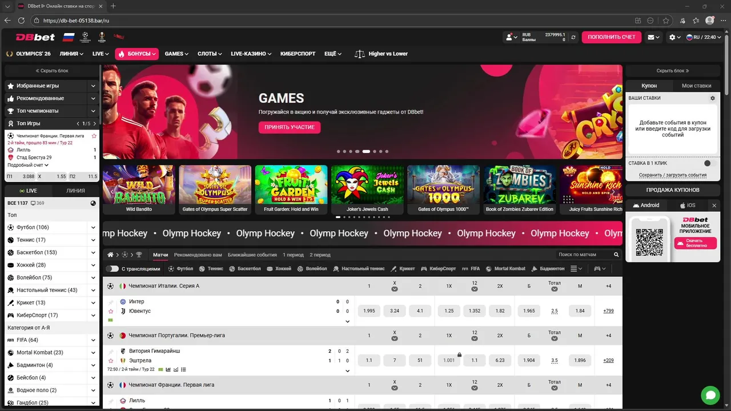This screenshot has height=411, width=731.
Task: Click the home icon in matches breadcrumb
Action: [110, 255]
